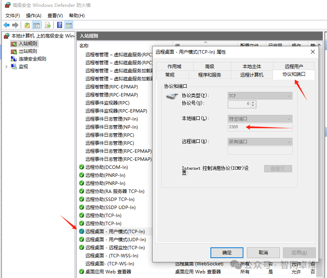Click check icon of 远程桌面 - 用户模式(TCP-In)

click(82, 231)
